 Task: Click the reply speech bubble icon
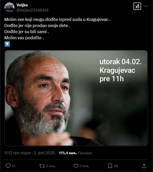pyautogui.click(x=8, y=166)
